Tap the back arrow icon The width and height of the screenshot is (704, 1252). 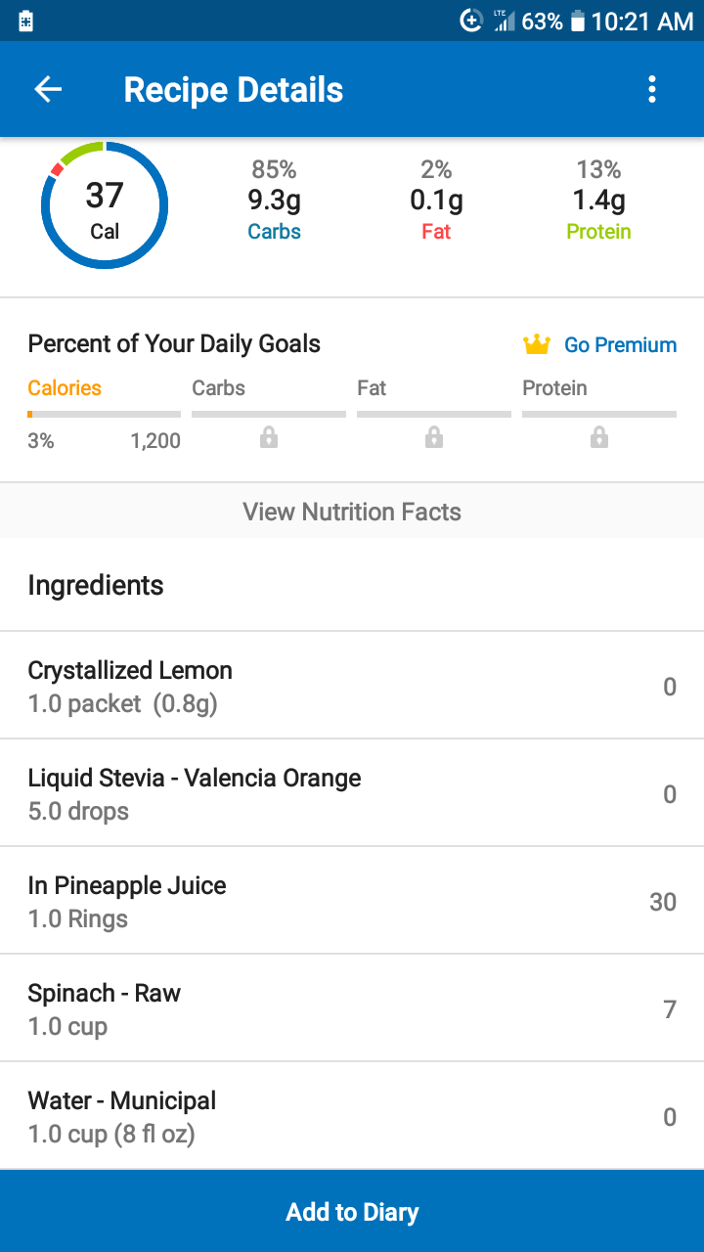48,90
